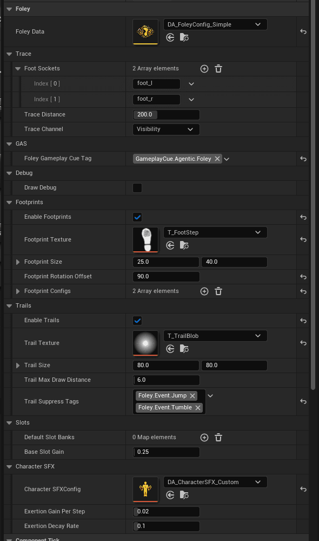Browse to T_TrailBlob in Content Browser
This screenshot has width=319, height=541.
(184, 349)
